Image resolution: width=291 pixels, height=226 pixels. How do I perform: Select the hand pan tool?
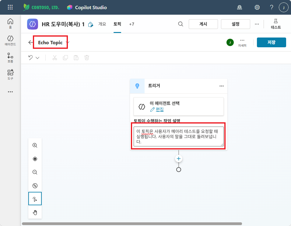(x=35, y=212)
